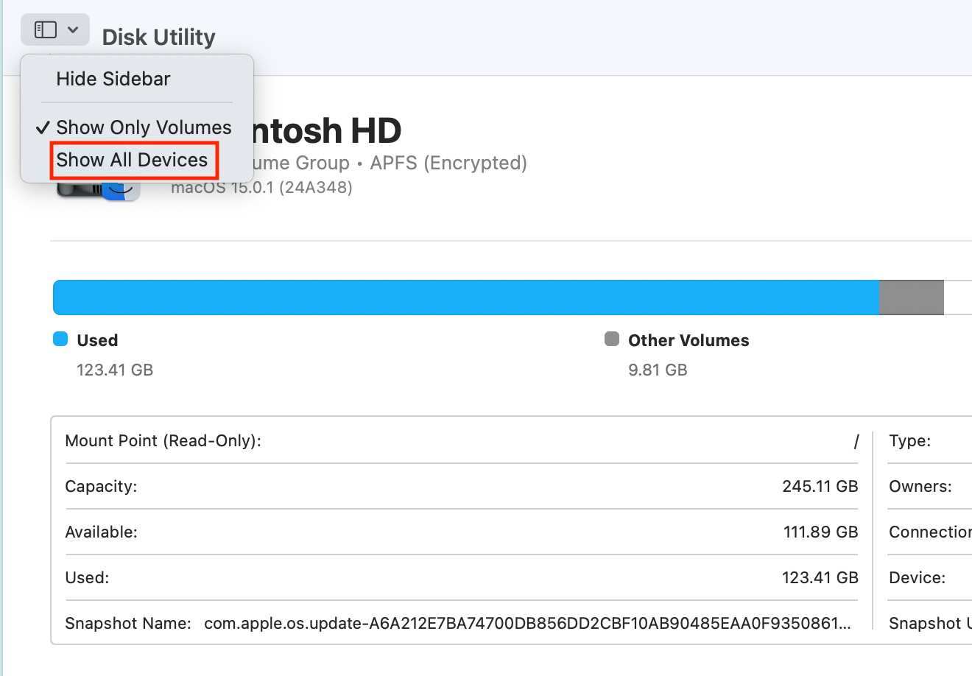
Task: Click the highlighted Show All Devices entry
Action: coord(133,160)
